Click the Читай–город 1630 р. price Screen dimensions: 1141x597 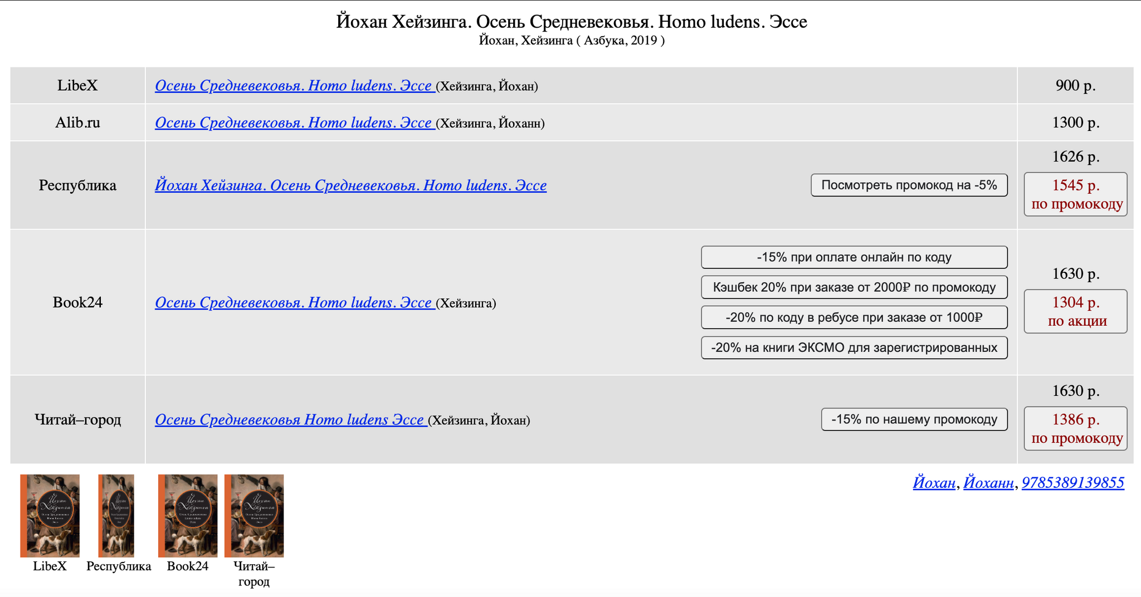pyautogui.click(x=1076, y=390)
